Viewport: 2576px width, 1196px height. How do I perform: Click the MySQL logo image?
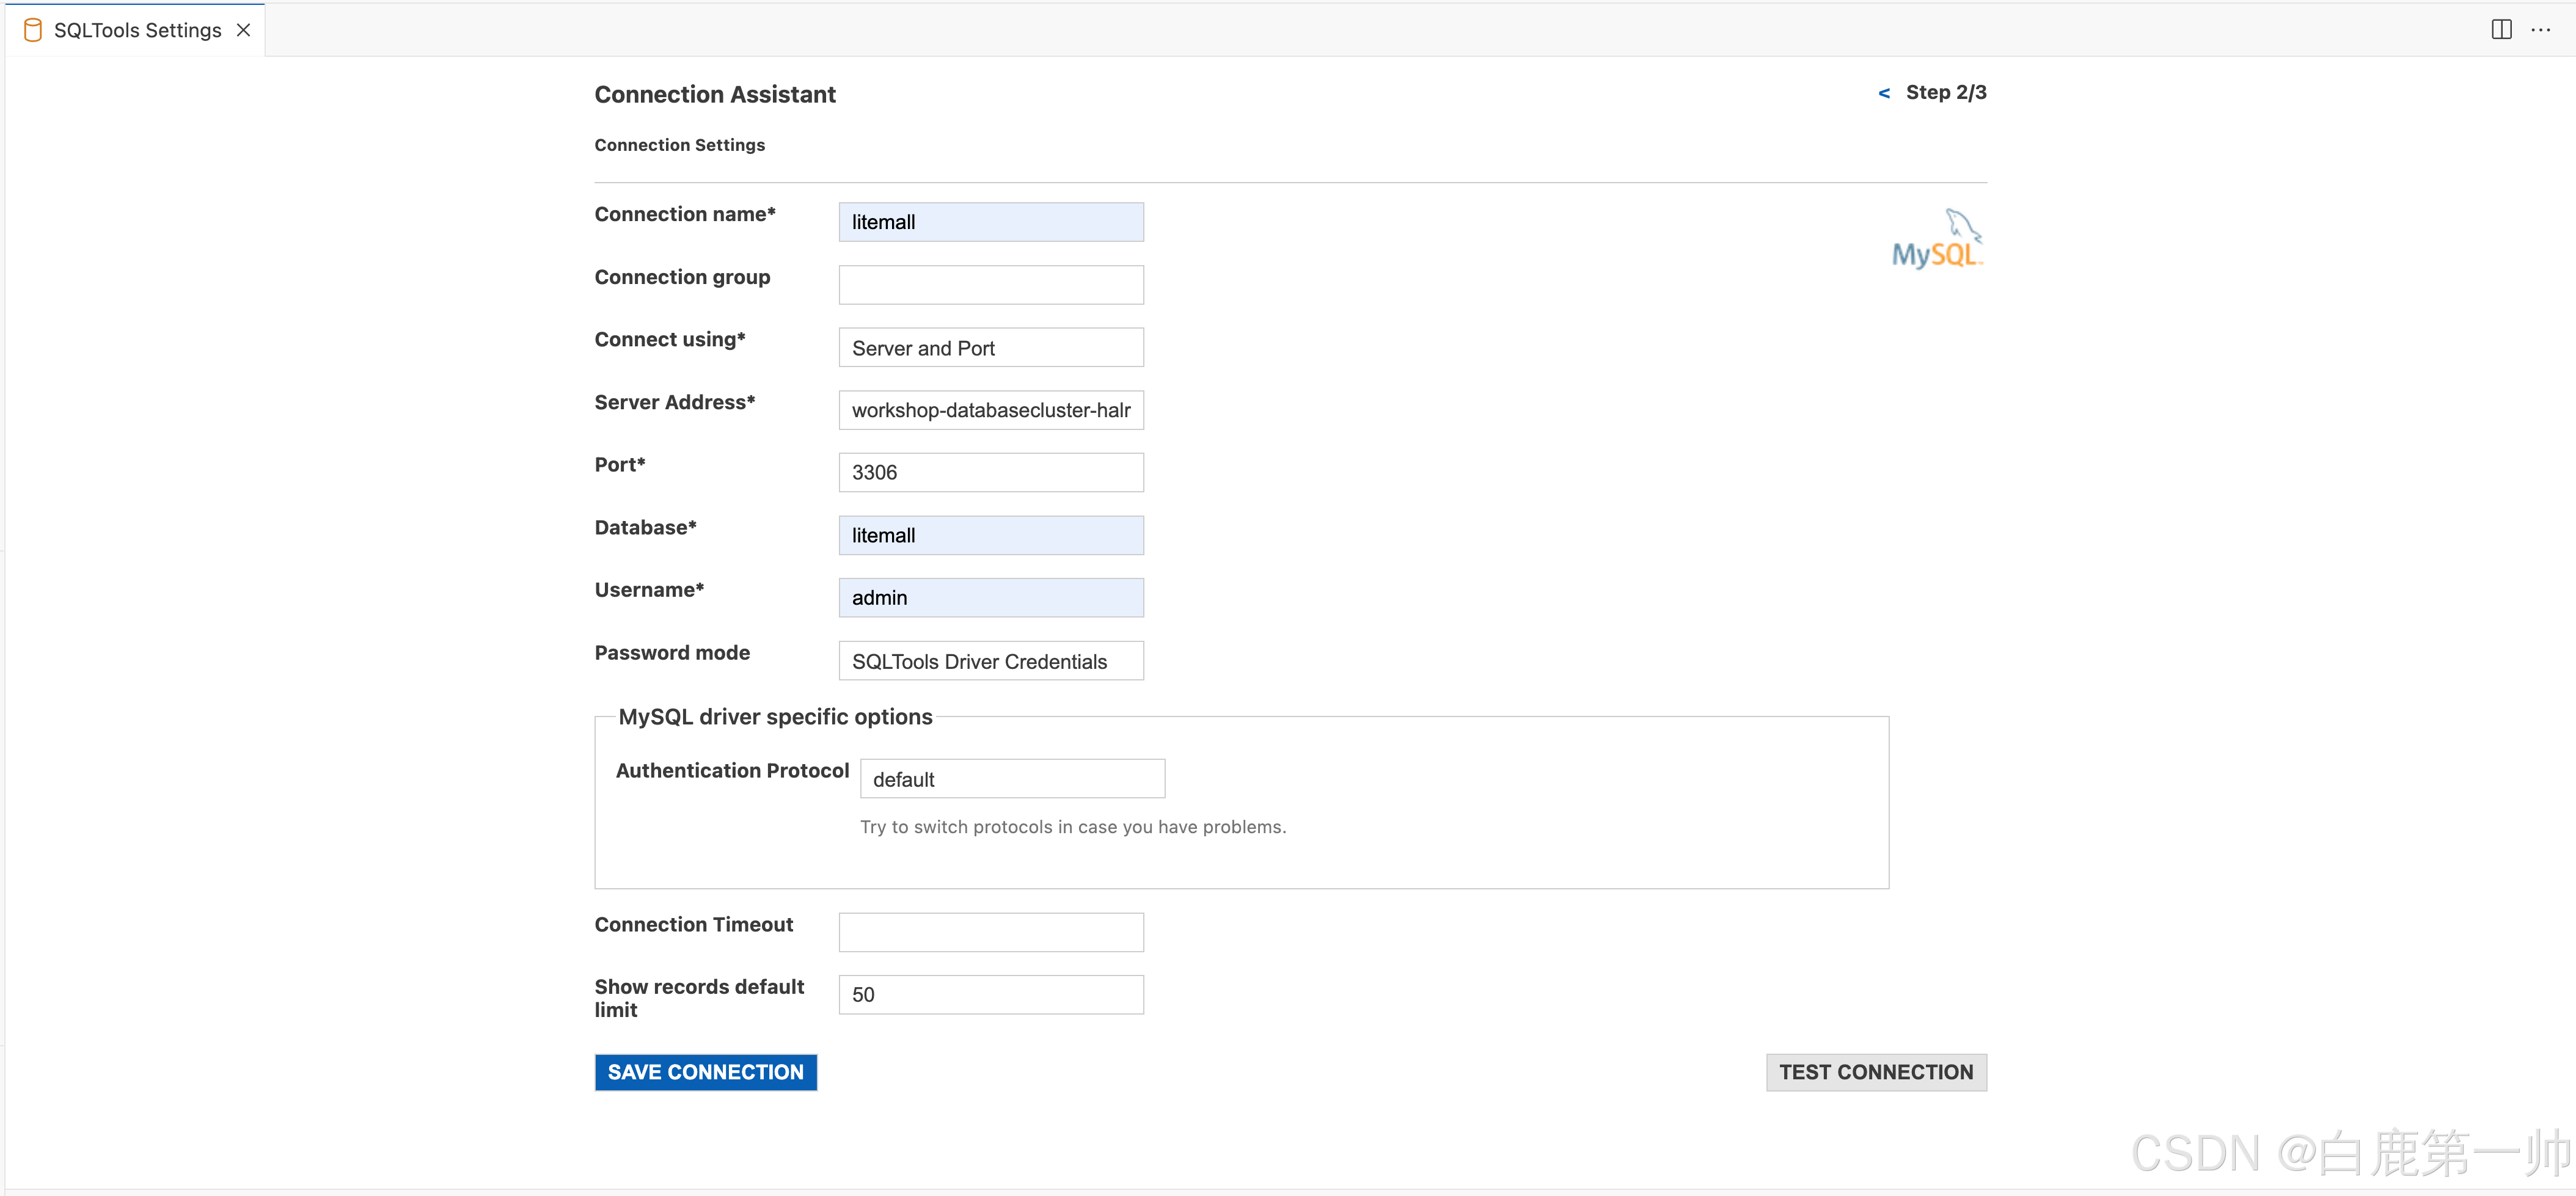tap(1937, 239)
